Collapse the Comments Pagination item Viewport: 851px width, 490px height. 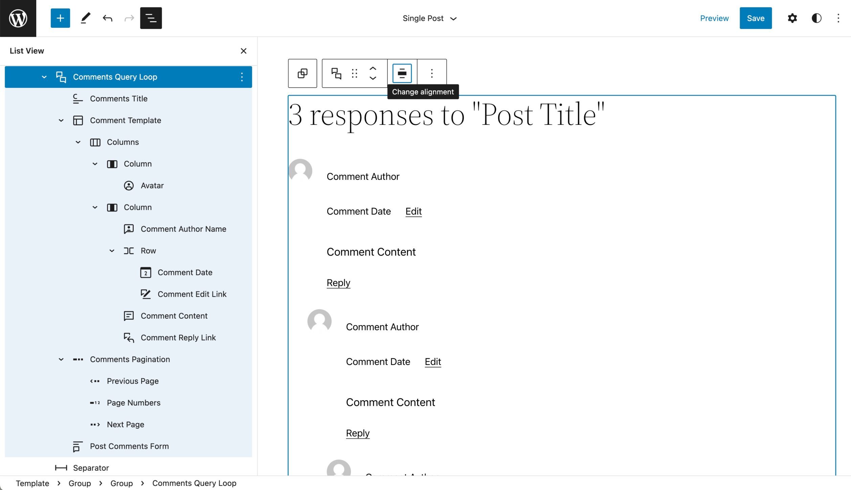pyautogui.click(x=61, y=359)
